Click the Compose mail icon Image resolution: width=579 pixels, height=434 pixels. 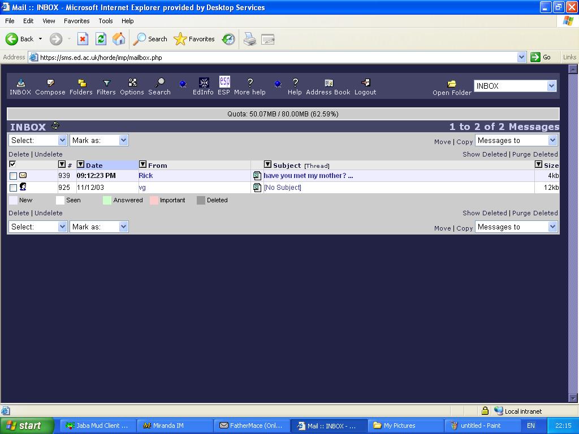click(x=50, y=83)
